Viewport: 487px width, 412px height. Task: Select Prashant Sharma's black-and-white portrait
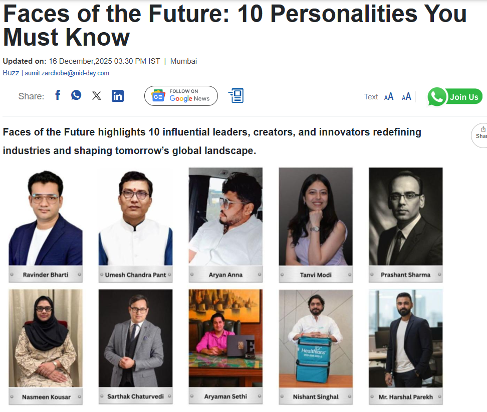pos(406,217)
